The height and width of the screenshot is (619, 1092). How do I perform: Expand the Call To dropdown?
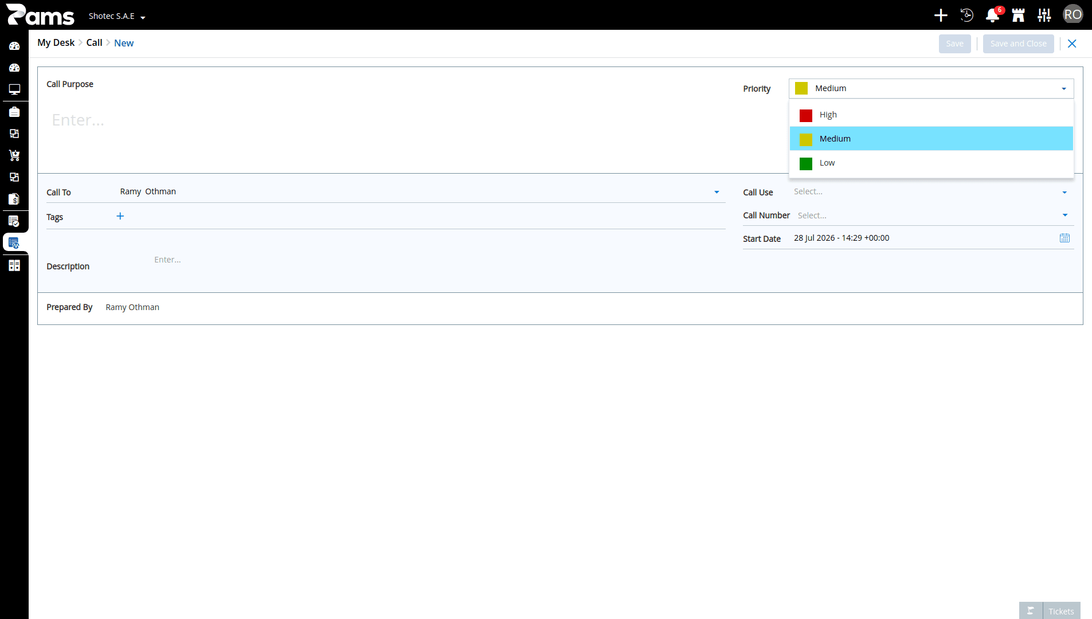[717, 192]
